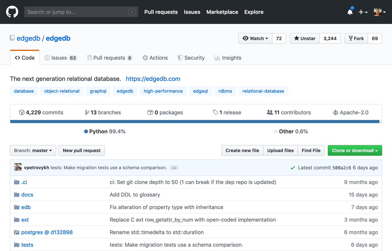Open the postgres @ d132898 submodule
This screenshot has height=251, width=392.
pyautogui.click(x=47, y=232)
